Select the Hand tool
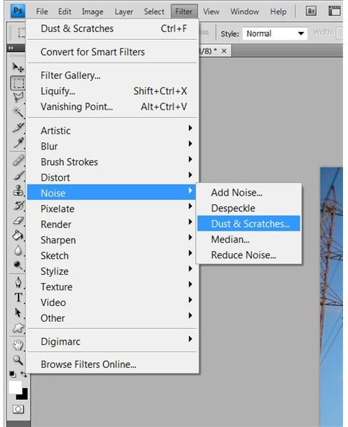This screenshot has width=348, height=427. 18,345
